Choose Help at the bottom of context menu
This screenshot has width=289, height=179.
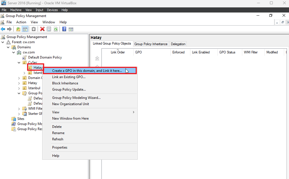coord(90,156)
